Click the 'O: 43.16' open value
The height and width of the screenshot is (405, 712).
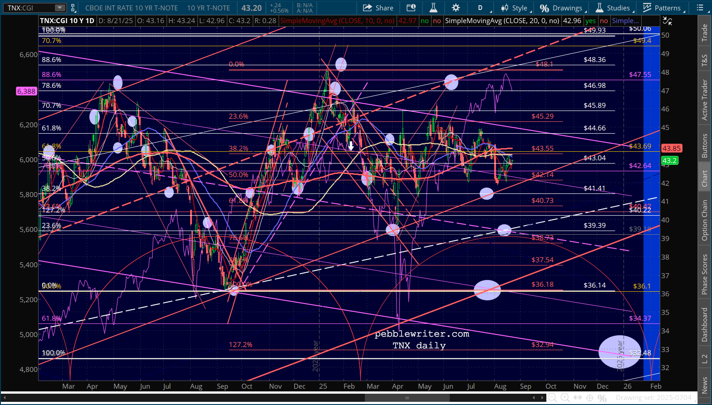click(x=150, y=21)
